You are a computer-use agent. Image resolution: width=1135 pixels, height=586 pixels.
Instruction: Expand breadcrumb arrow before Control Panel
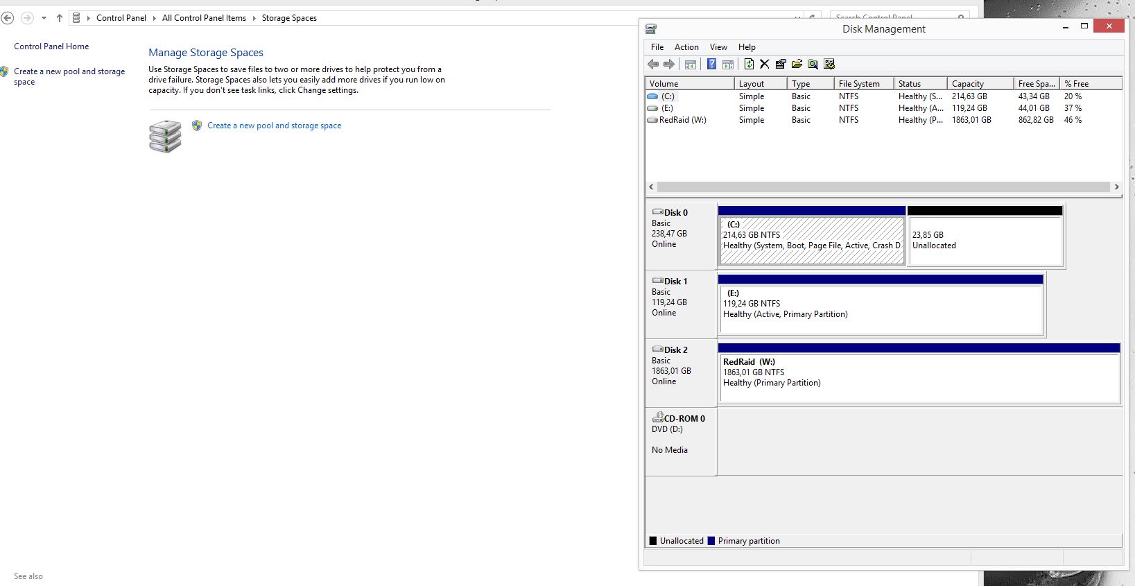(89, 18)
